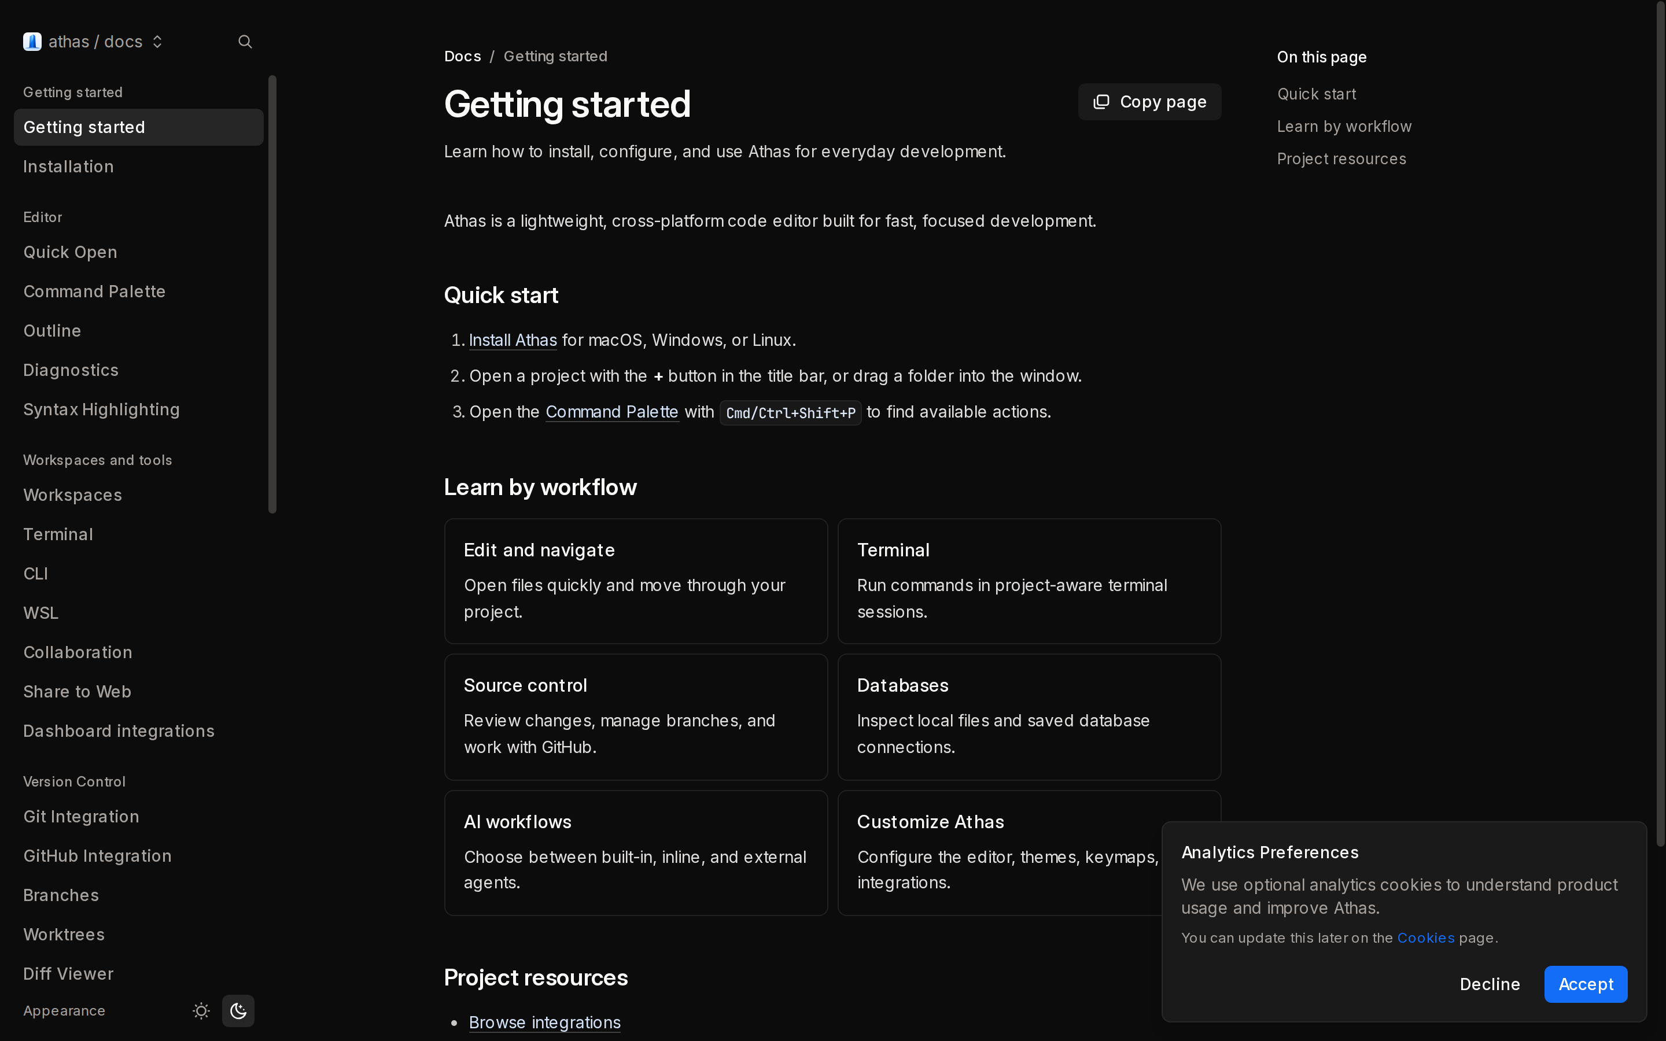Open the WSL docs page

(138, 613)
